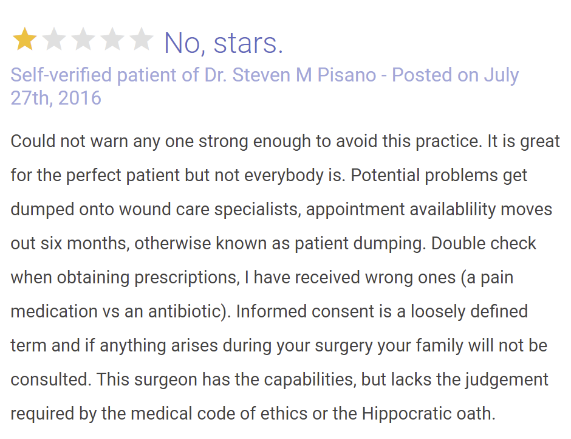This screenshot has height=439, width=571.
Task: Click the first gold star
Action: pyautogui.click(x=24, y=39)
